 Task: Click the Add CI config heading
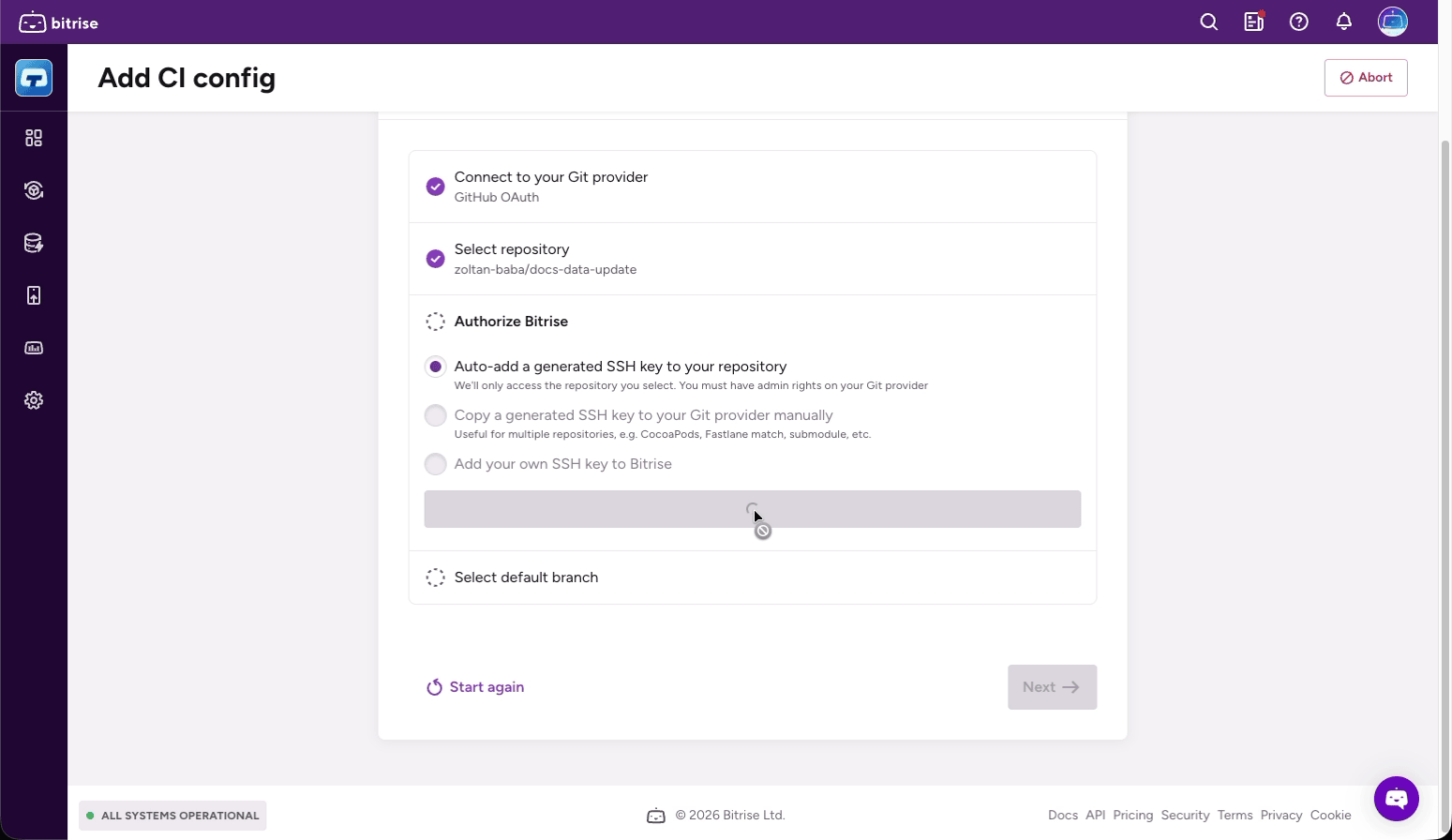(x=187, y=78)
